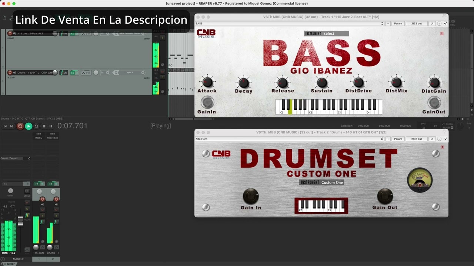Click the GainIn knob in BASS plugin
Screen dimensions: 474x266
pyautogui.click(x=207, y=102)
